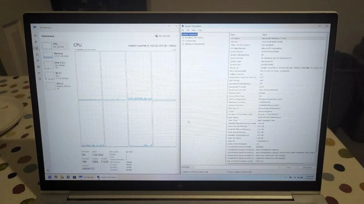The width and height of the screenshot is (364, 204).
Task: Open Help menu in System Information
Action: pos(200,31)
